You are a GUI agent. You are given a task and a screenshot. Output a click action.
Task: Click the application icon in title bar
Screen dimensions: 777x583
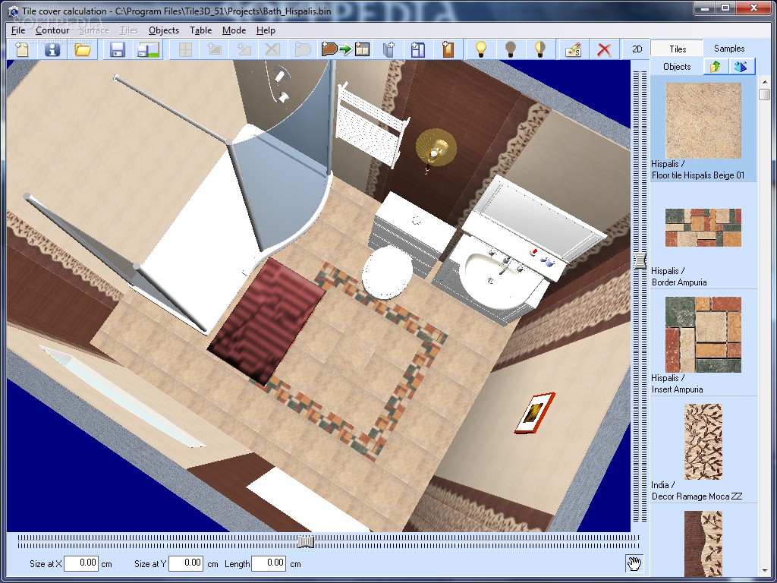[x=14, y=11]
